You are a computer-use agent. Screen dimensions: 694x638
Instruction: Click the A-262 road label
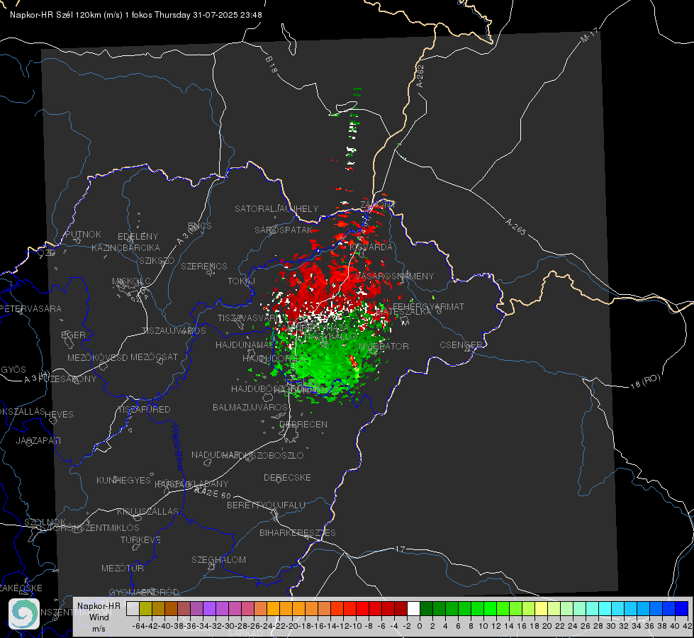point(420,76)
